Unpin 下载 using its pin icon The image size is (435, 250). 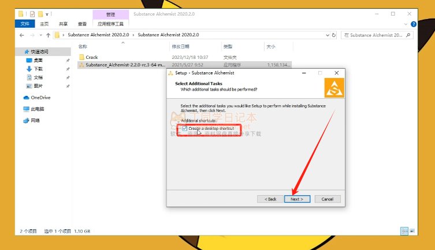coord(68,69)
